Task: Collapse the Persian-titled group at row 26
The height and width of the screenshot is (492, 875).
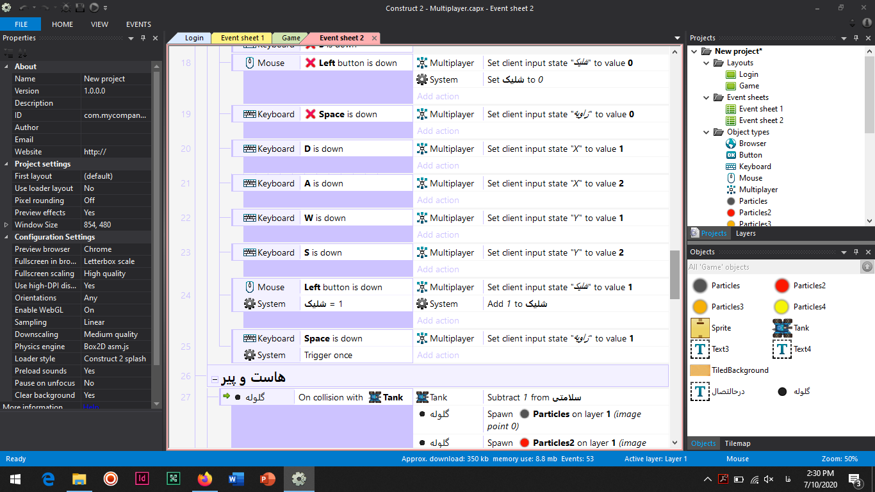Action: [215, 380]
